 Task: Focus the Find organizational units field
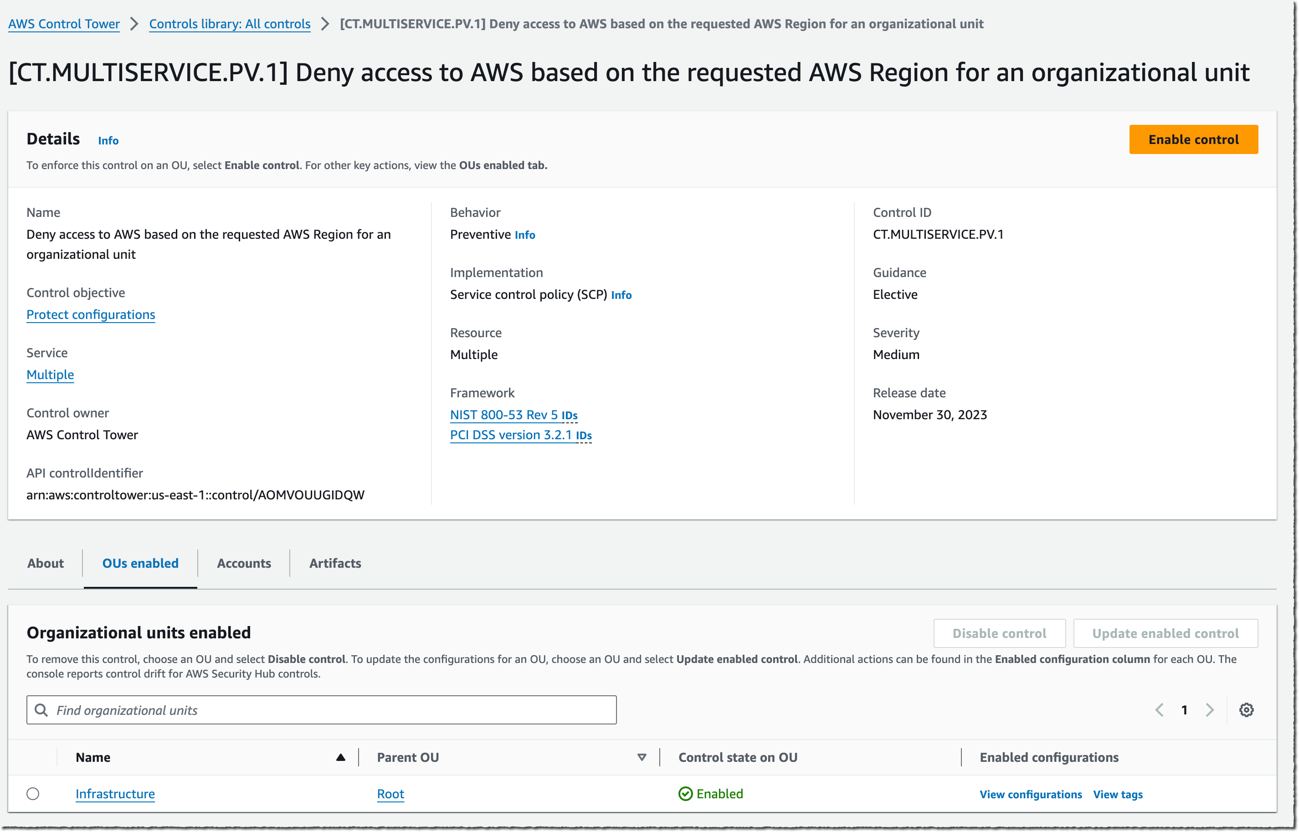(324, 710)
